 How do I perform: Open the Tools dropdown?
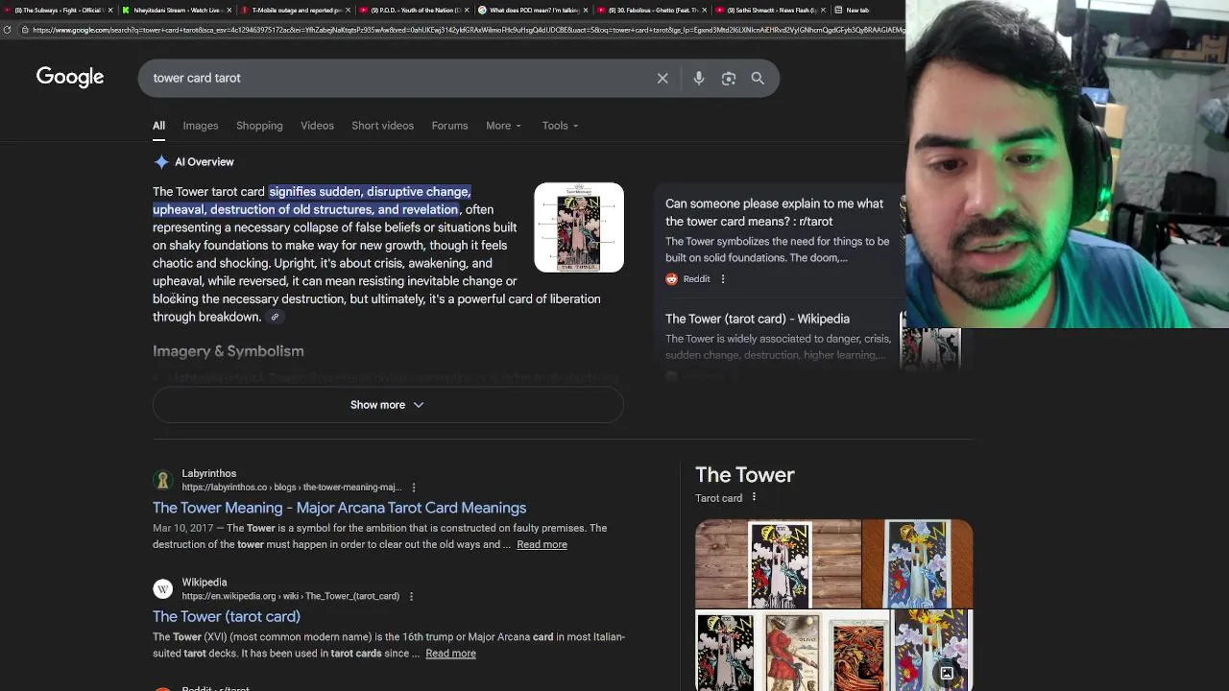click(x=560, y=126)
